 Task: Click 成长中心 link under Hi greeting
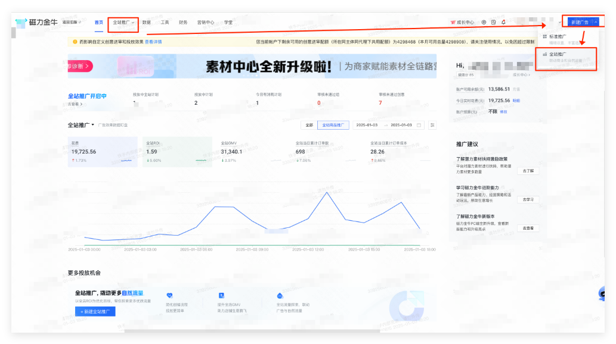pyautogui.click(x=521, y=75)
